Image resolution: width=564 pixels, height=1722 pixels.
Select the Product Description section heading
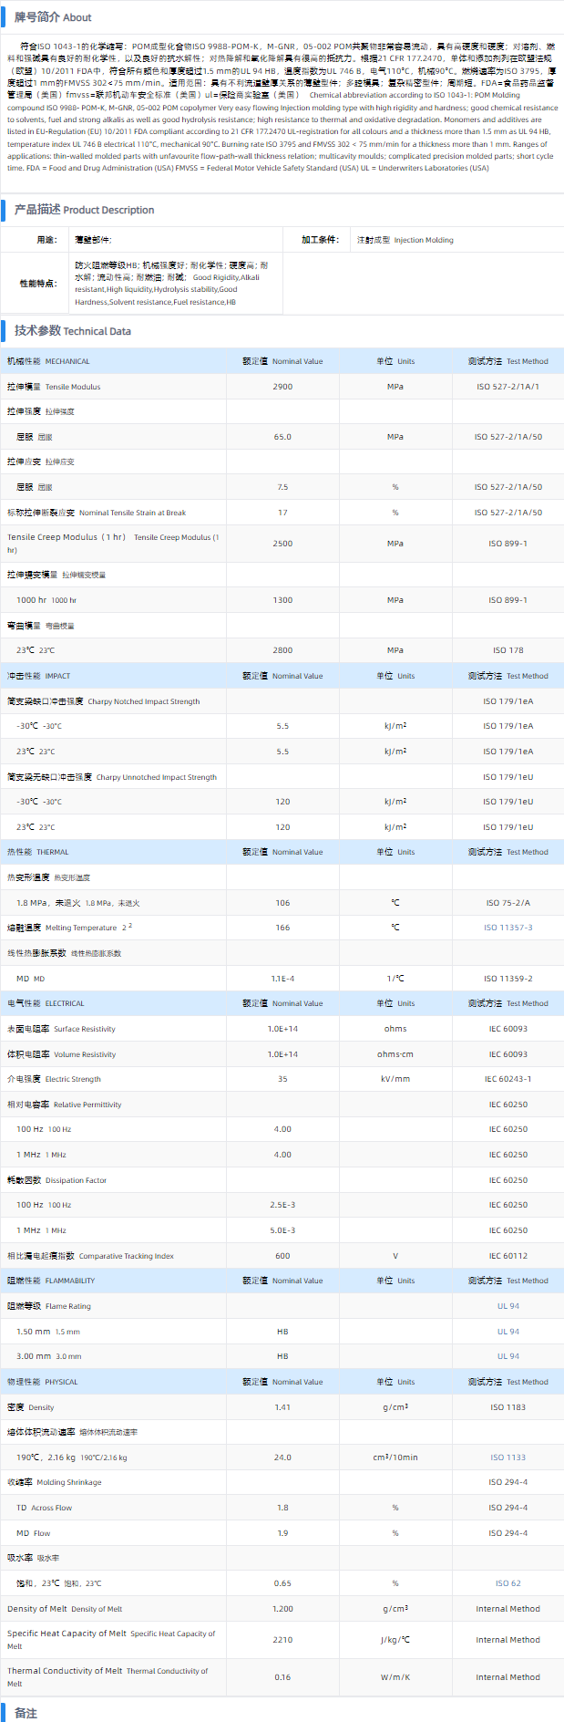click(x=84, y=210)
